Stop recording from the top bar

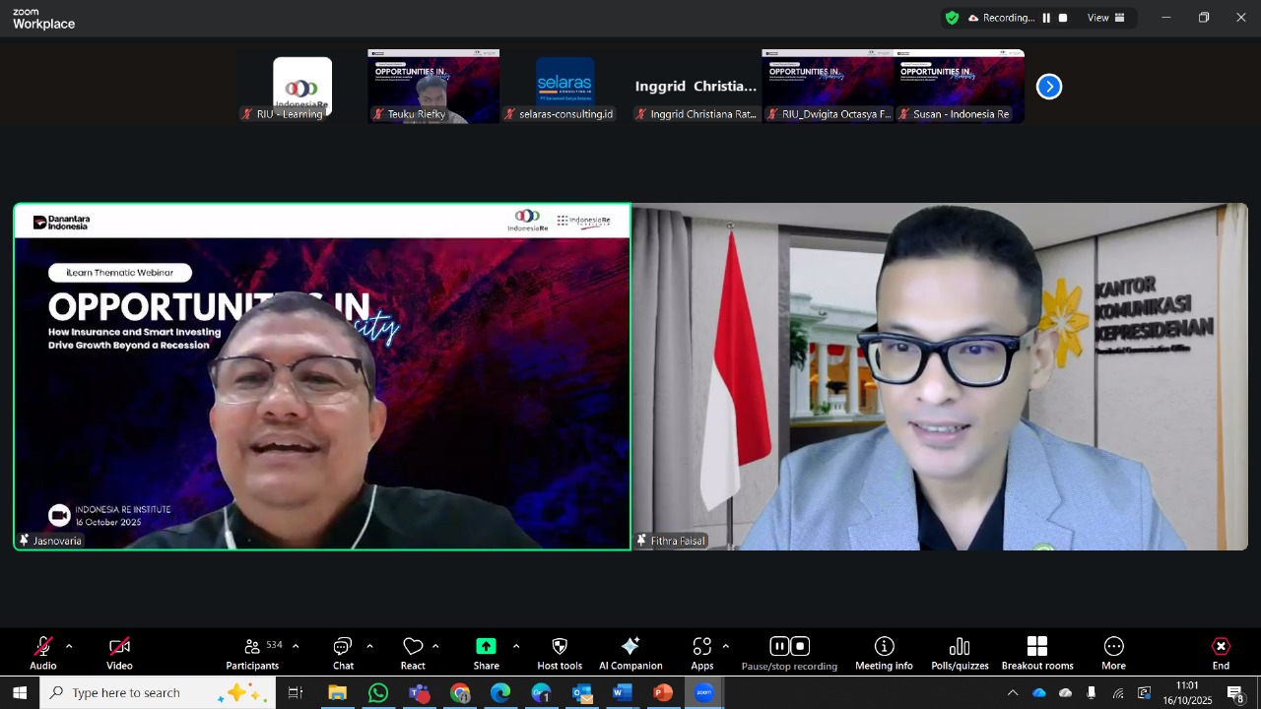click(x=1063, y=18)
